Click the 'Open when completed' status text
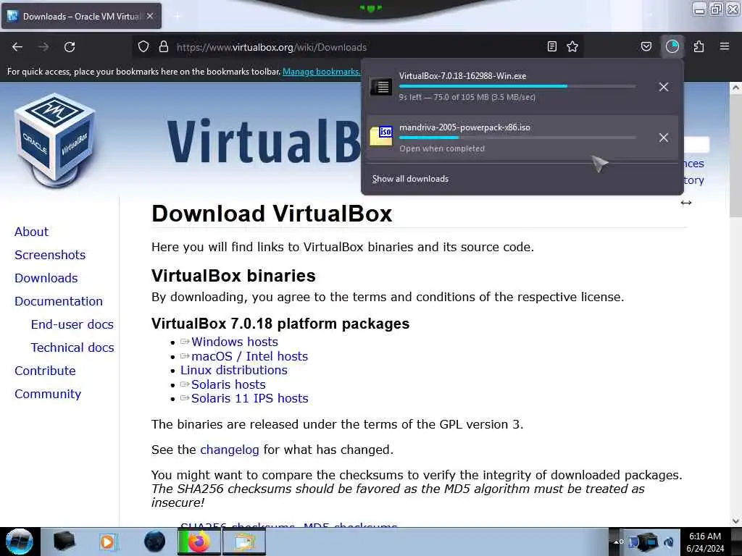Image resolution: width=742 pixels, height=556 pixels. pyautogui.click(x=442, y=148)
